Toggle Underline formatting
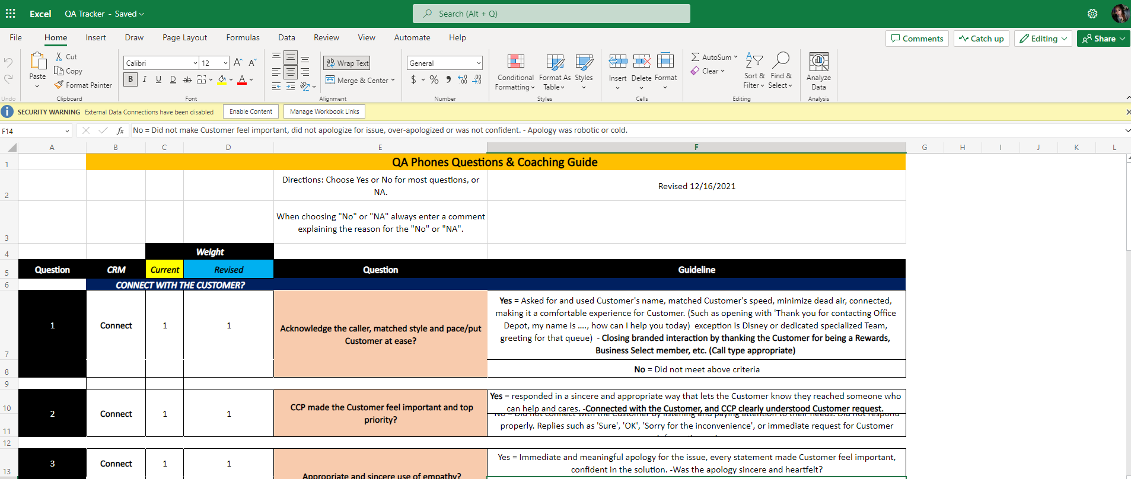The image size is (1131, 479). click(159, 79)
